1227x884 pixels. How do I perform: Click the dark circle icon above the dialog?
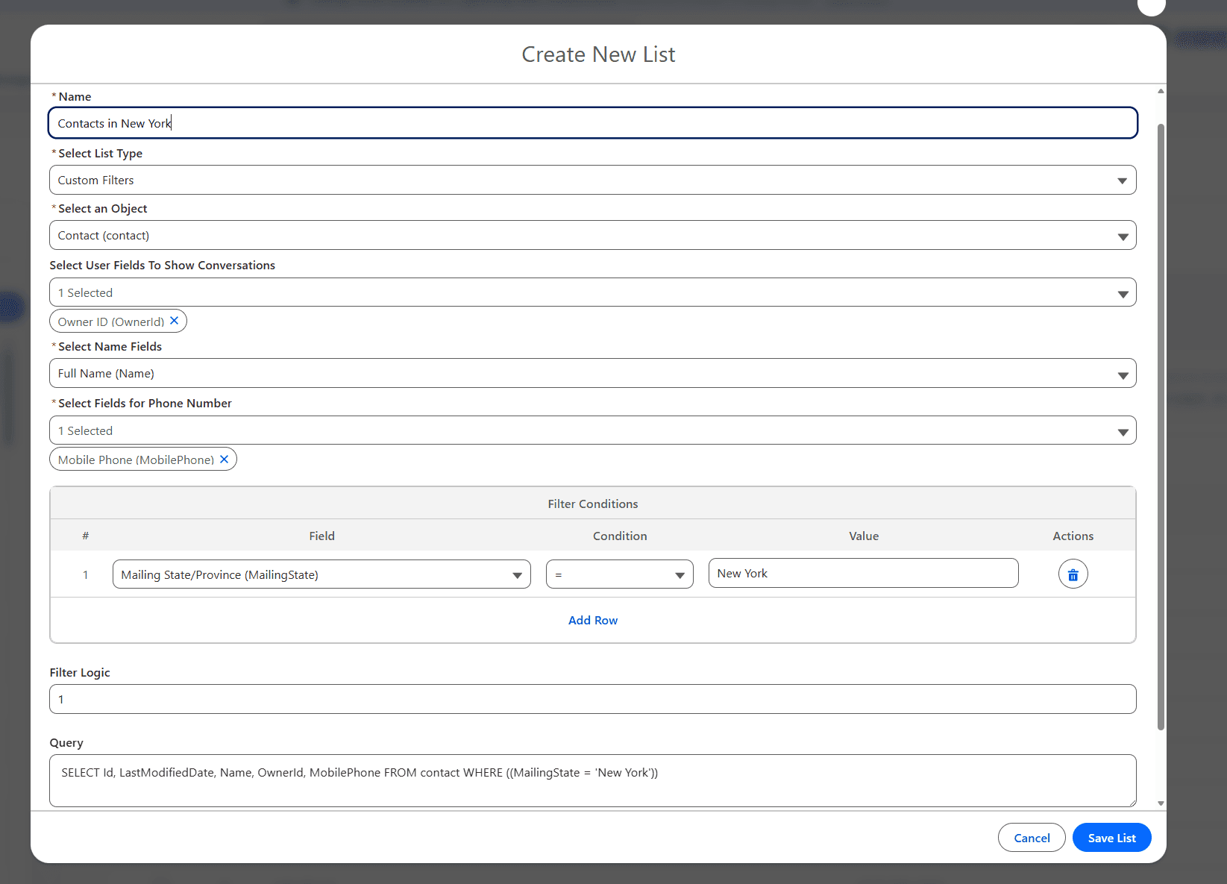[1151, 7]
